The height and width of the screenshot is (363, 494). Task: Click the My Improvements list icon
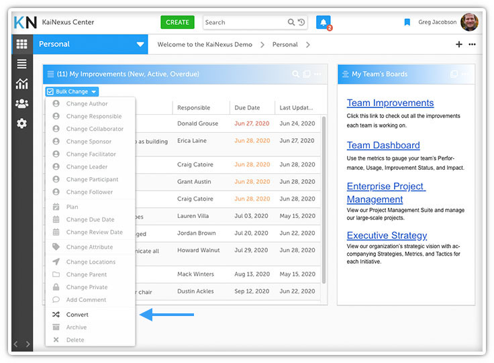tap(50, 74)
